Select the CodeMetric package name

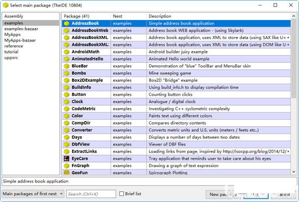pos(84,109)
